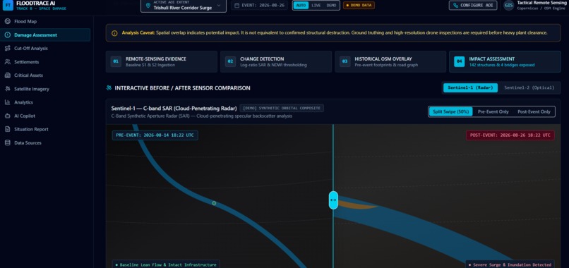Click the Analytics chart icon
Viewport: 569px width, 268px height.
click(x=7, y=102)
